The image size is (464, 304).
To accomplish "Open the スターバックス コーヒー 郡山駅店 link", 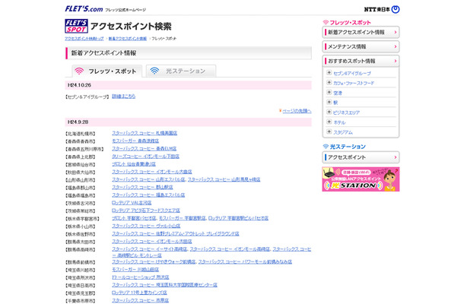I will point(142,187).
